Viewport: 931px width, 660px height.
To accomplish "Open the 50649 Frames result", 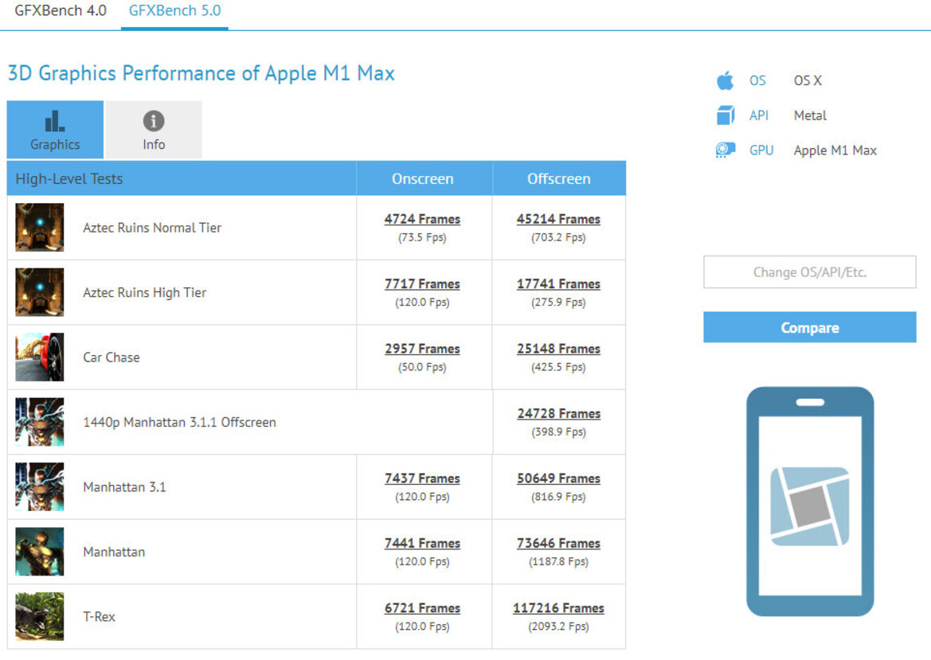I will (558, 478).
